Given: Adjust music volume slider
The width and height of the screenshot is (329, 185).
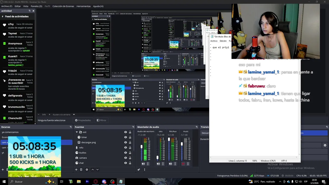Looking at the screenshot, I should coord(182,144).
